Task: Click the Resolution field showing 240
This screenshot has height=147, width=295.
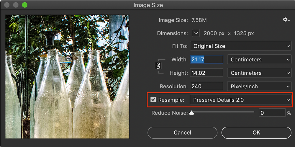Action: [x=206, y=86]
